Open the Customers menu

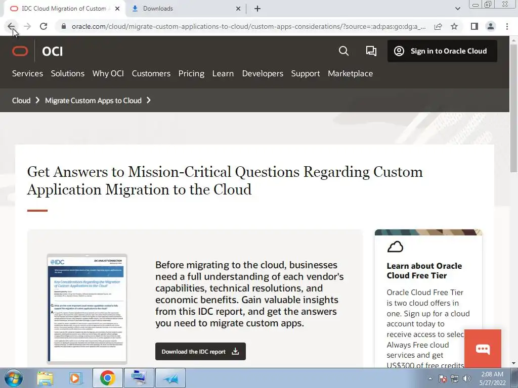(151, 74)
